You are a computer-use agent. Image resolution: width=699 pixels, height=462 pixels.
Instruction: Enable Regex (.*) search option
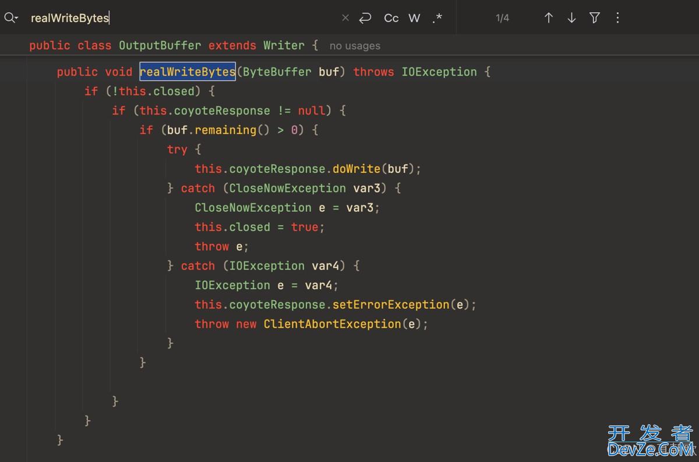(x=437, y=18)
